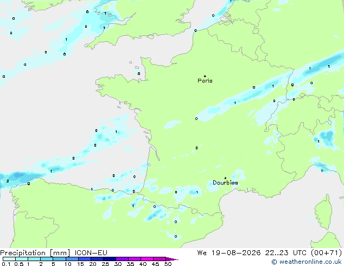Click the '50' legend scale label
Image resolution: width=344 pixels, height=266 pixels.
click(168, 264)
